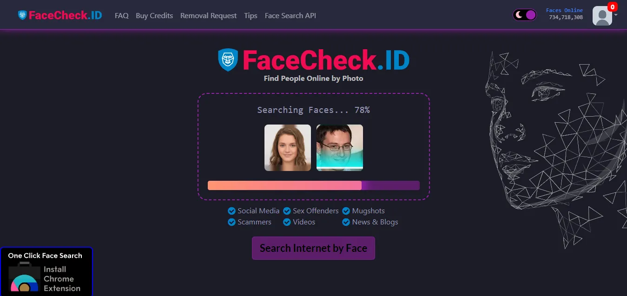627x296 pixels.
Task: Enable the Scammers search category
Action: [231, 222]
